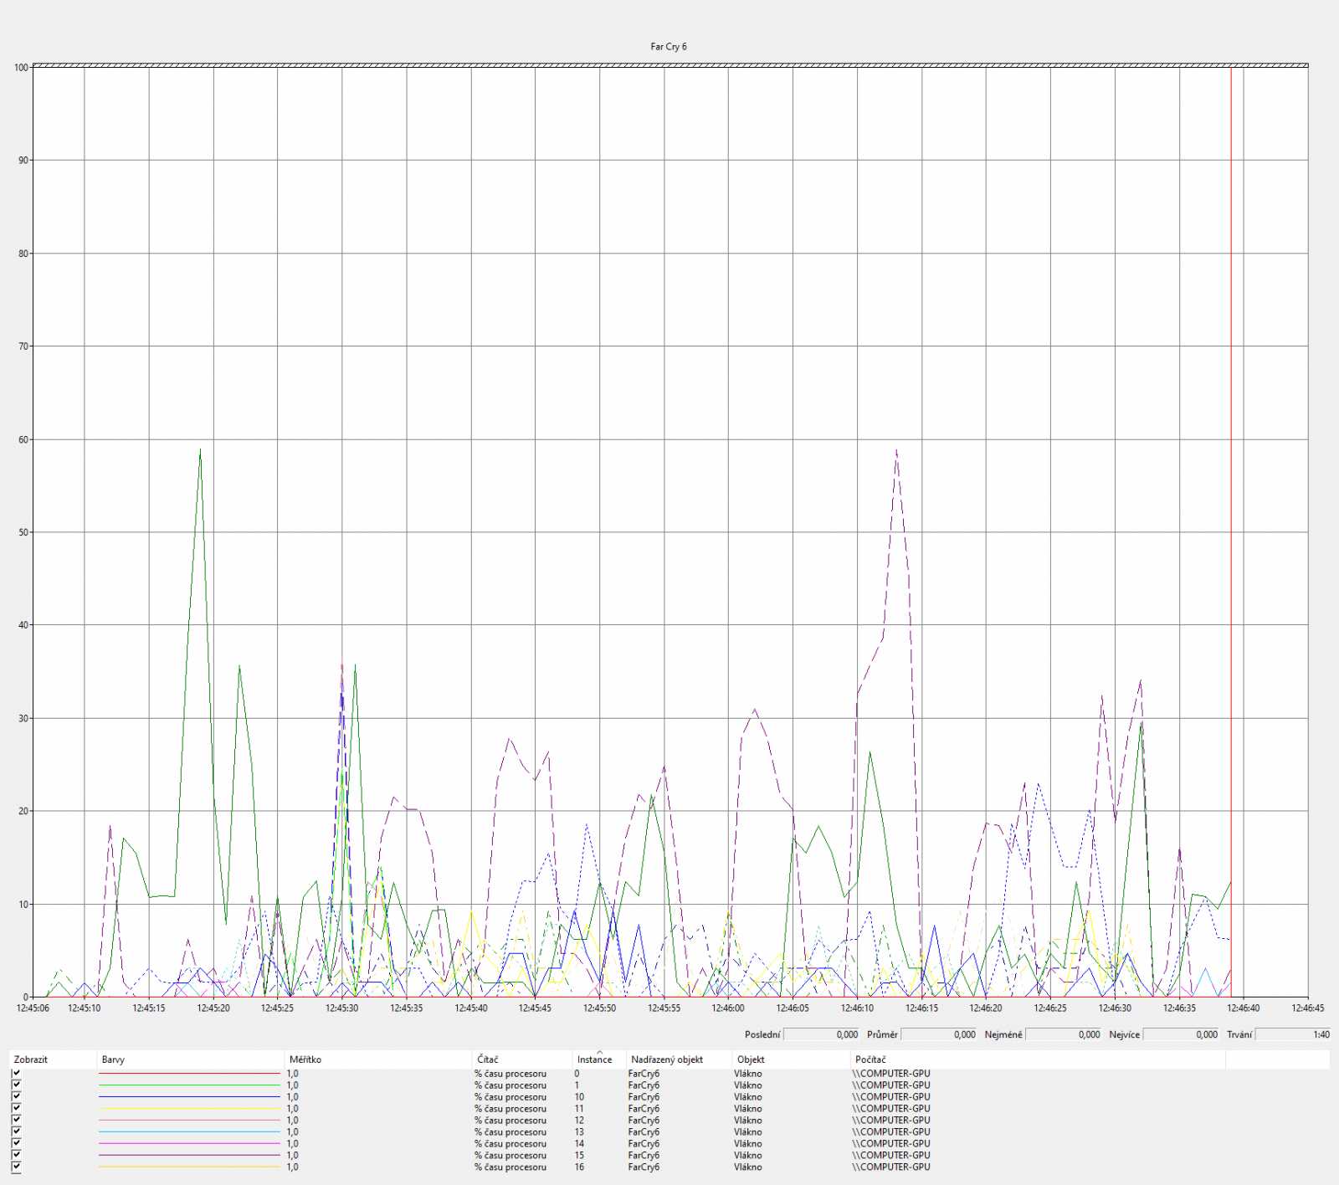Hide the counter for instance 12

pyautogui.click(x=16, y=1120)
